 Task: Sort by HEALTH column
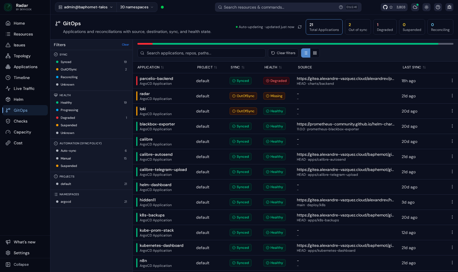(x=273, y=67)
